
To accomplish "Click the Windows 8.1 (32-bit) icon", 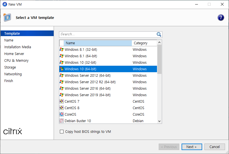I will pos(62,49).
